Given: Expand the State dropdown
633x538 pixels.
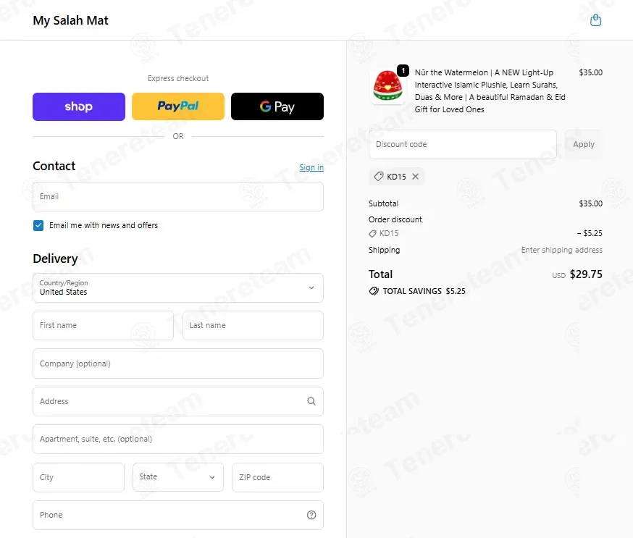Looking at the screenshot, I should tap(178, 477).
